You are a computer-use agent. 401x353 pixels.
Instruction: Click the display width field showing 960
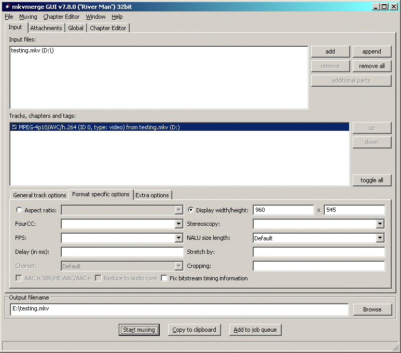coord(283,210)
